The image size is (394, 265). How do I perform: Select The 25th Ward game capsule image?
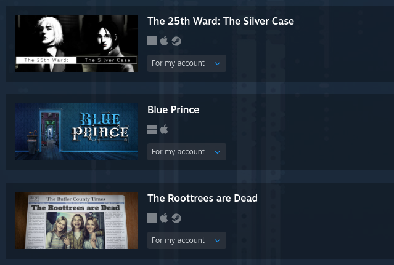tap(76, 43)
